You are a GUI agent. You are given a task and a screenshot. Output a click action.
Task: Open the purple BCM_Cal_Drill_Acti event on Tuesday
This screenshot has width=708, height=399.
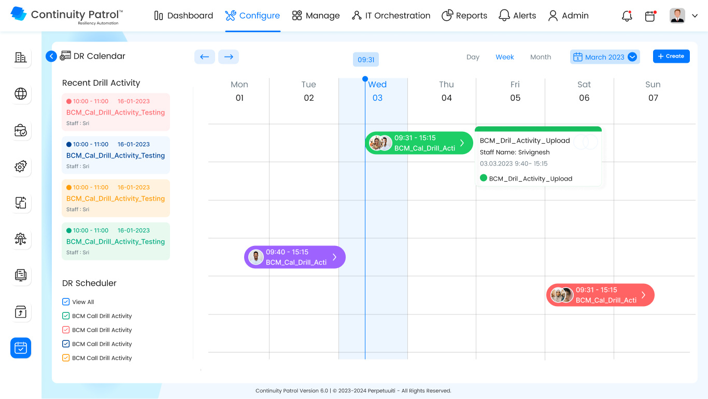point(294,257)
